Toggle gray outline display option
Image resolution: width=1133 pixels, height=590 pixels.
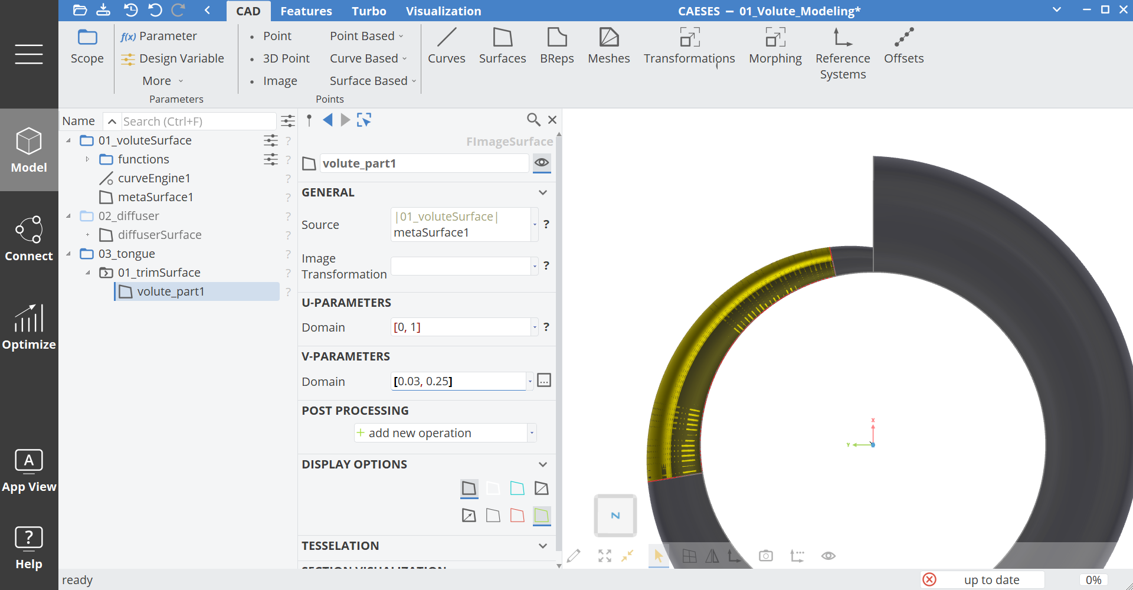(x=493, y=516)
